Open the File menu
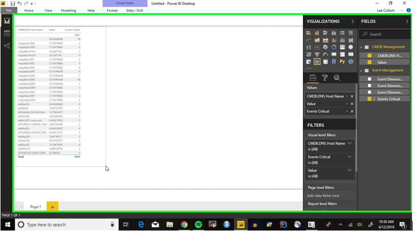 (x=9, y=11)
